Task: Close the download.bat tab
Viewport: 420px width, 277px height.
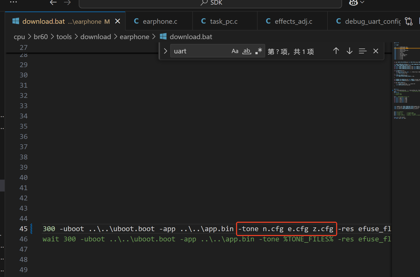Action: tap(118, 21)
